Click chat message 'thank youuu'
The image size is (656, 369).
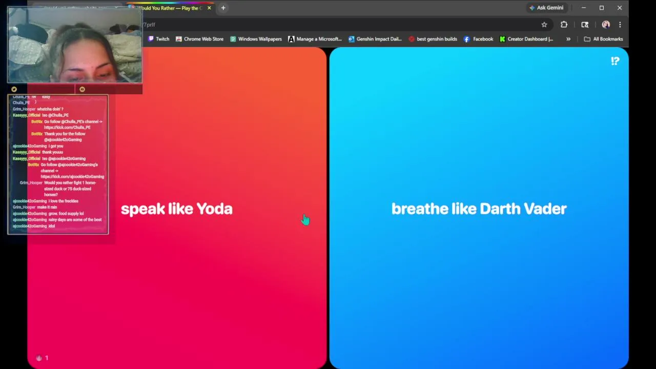[x=52, y=152]
